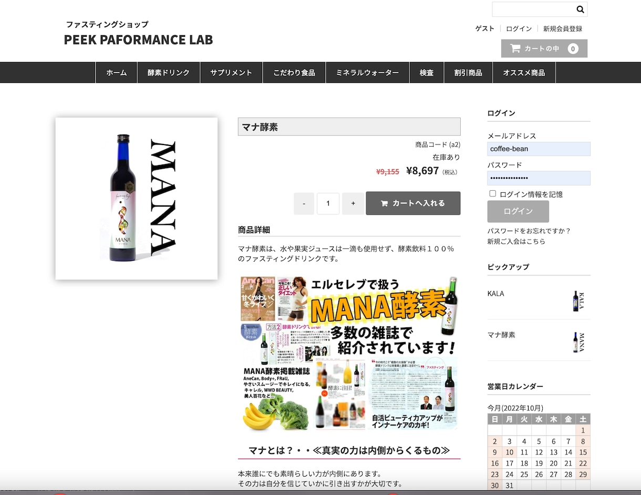
Task: Click the パスワード input field
Action: 539,178
